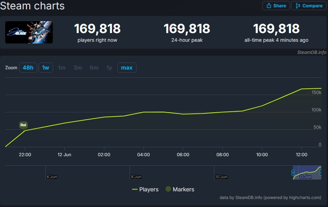The height and width of the screenshot is (207, 328).
Task: Click the 12 Jun x-axis label under the chart
Action: tap(64, 154)
